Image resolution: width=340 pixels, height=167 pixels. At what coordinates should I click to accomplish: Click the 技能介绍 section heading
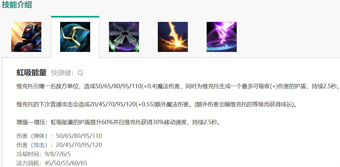click(x=17, y=5)
